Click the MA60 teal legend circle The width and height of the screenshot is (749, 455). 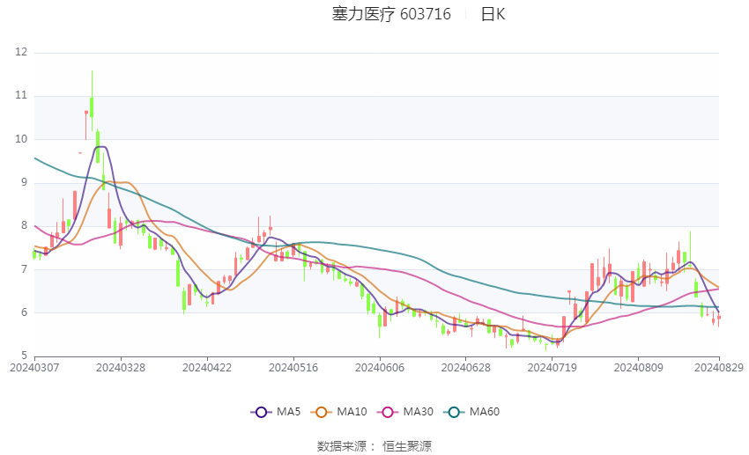pyautogui.click(x=454, y=412)
